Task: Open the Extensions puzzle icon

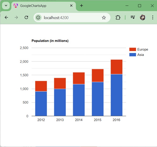Action: point(118,17)
